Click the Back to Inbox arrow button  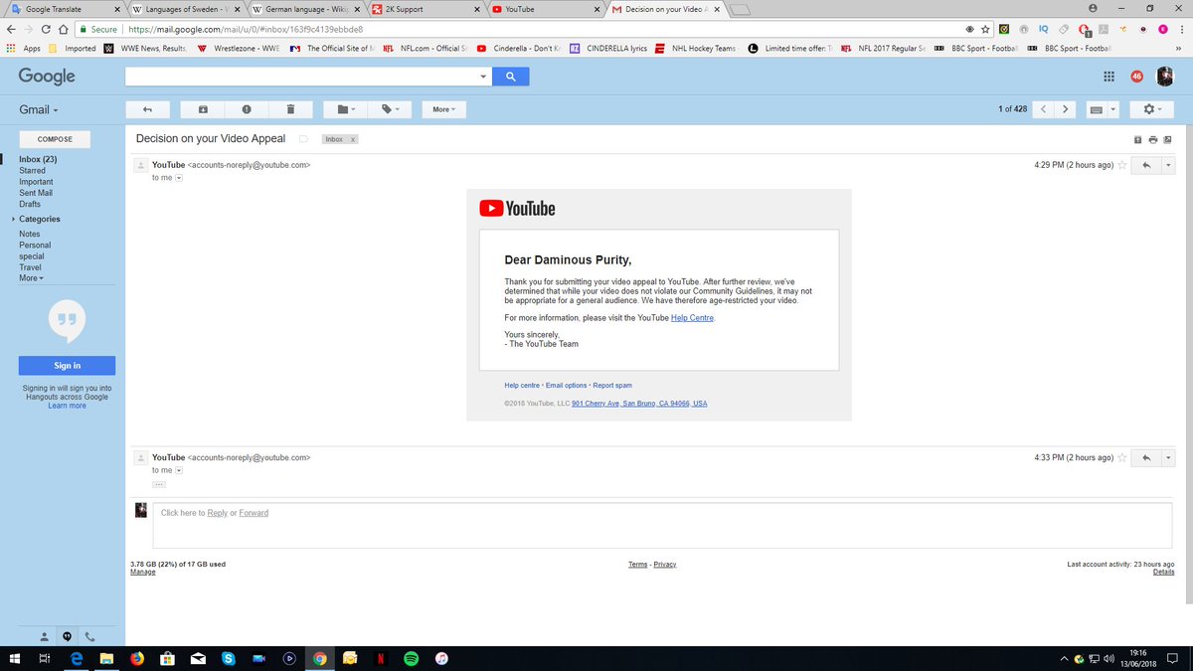pos(147,109)
